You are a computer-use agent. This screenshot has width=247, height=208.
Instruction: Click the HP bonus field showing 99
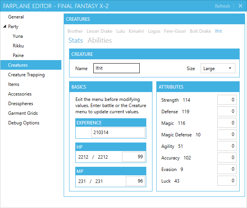coord(134,157)
